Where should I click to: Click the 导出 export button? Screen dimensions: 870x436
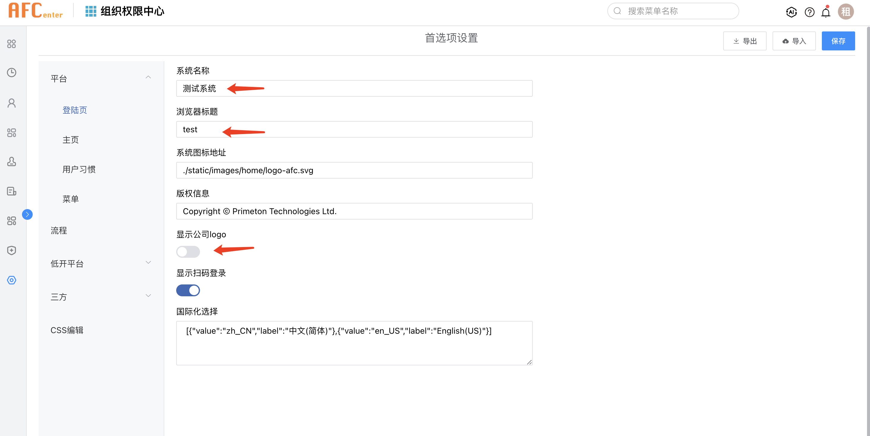744,41
